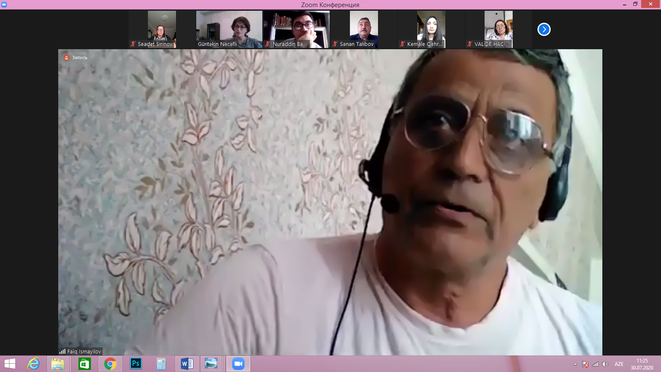Screen dimensions: 661x372
Task: Select Güntəkin Nəcəfli video thumbnail
Action: pyautogui.click(x=229, y=29)
